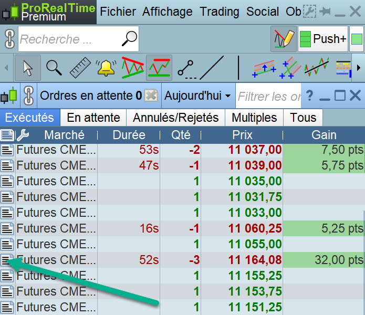Screen dimensions: 365x315
Task: Select the three-point channel tool
Action: tap(291, 68)
